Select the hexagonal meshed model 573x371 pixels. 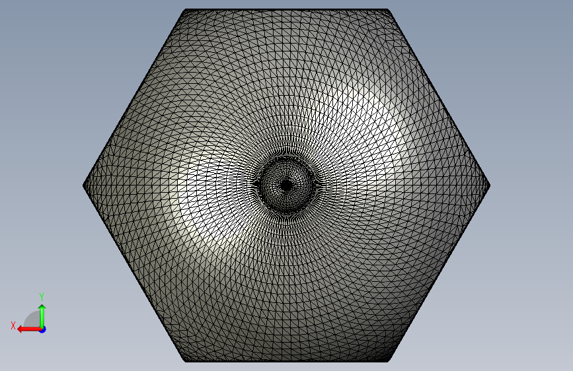point(287,185)
